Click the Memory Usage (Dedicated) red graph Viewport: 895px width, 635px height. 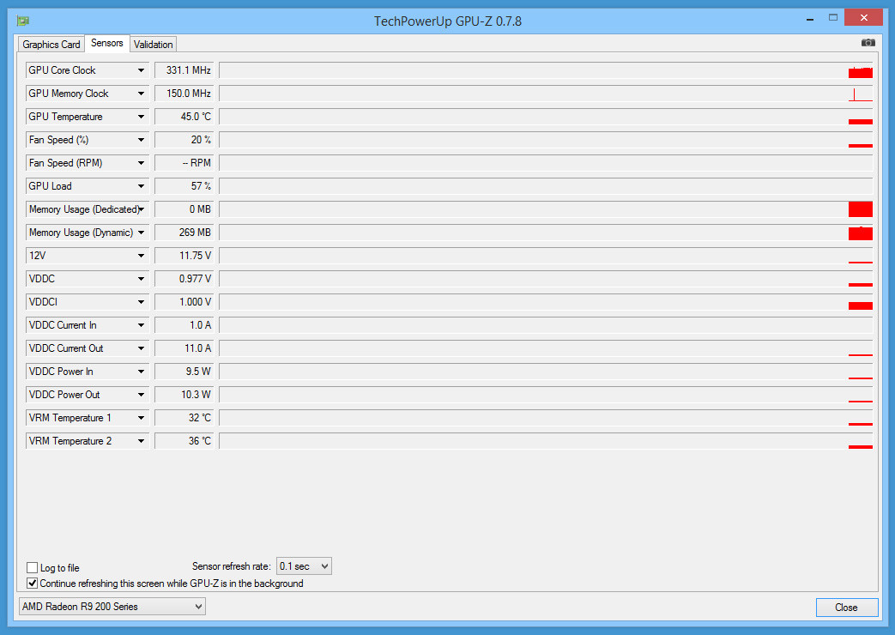[x=860, y=209]
